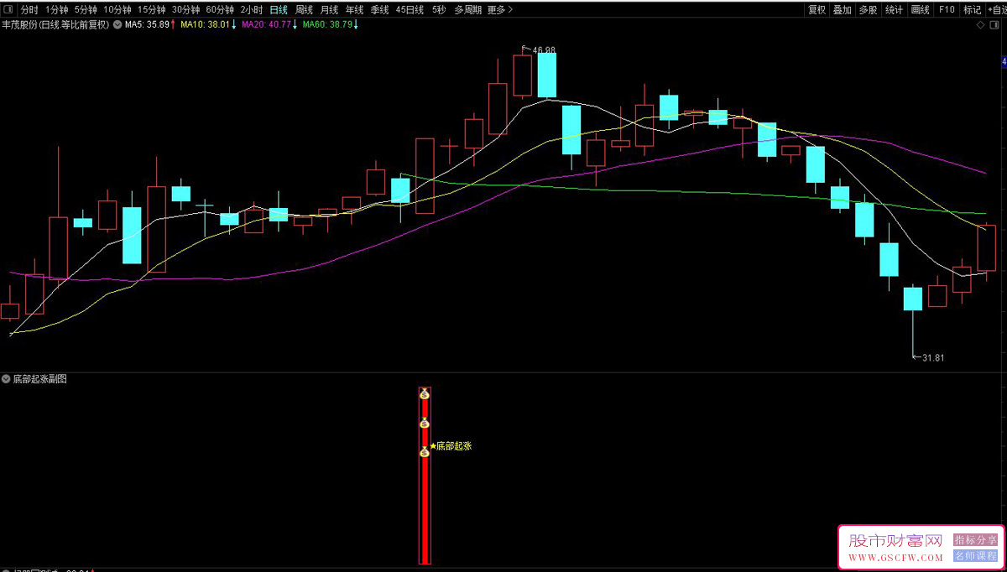Switch to the 2小时 period

(x=252, y=10)
